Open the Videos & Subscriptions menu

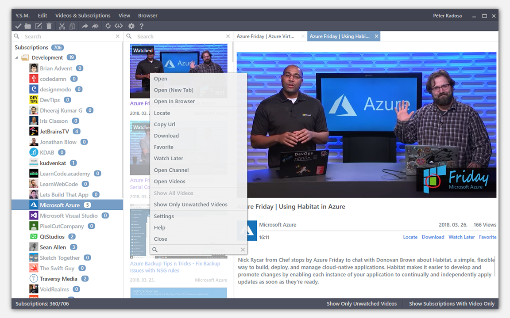[x=83, y=15]
